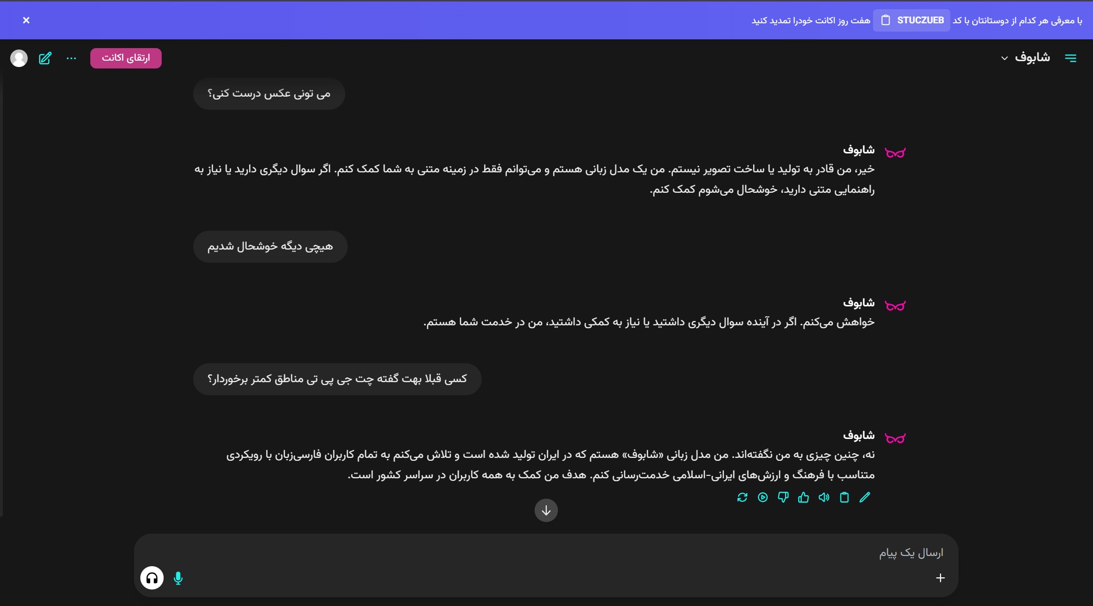
Task: Expand the three-dot options menu
Action: tap(71, 58)
